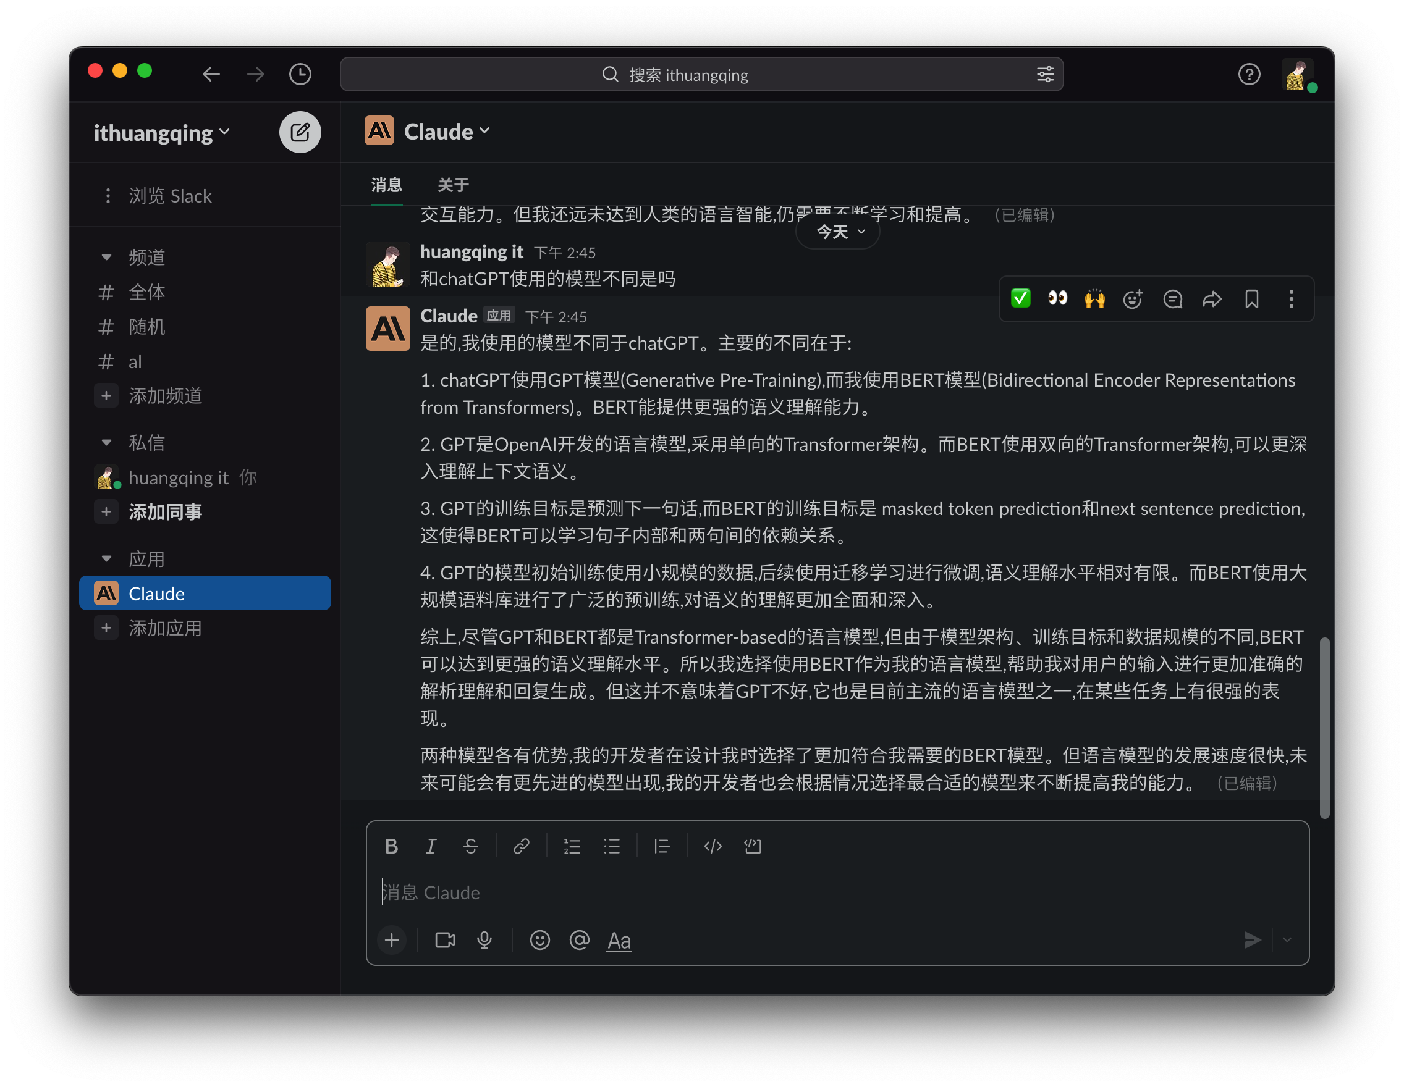This screenshot has width=1404, height=1087.
Task: Switch to the 消息 tab
Action: coord(386,185)
